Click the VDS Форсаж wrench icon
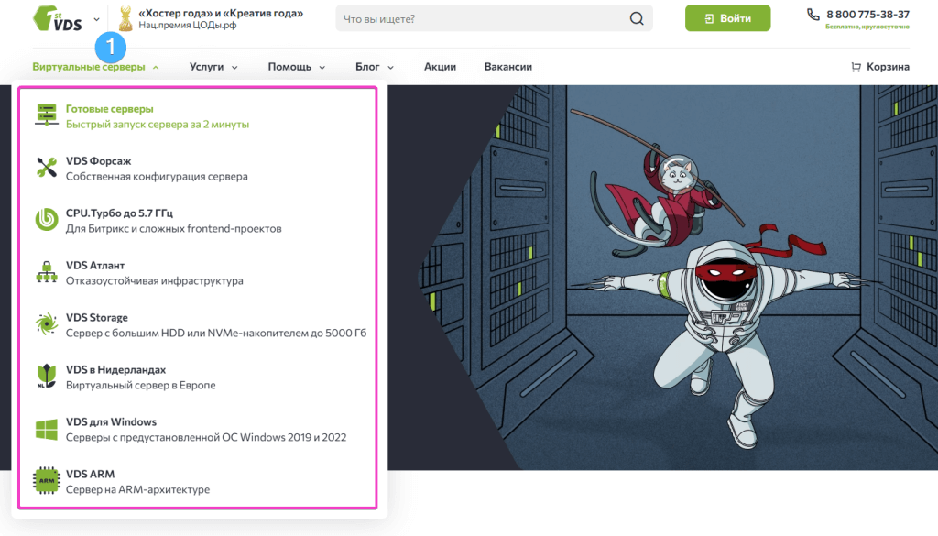Screen dimensions: 938x536 46,168
